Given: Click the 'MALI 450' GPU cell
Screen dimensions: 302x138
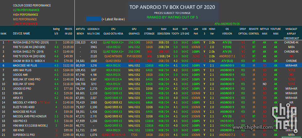Looking at the screenshot, I should [x=134, y=61].
